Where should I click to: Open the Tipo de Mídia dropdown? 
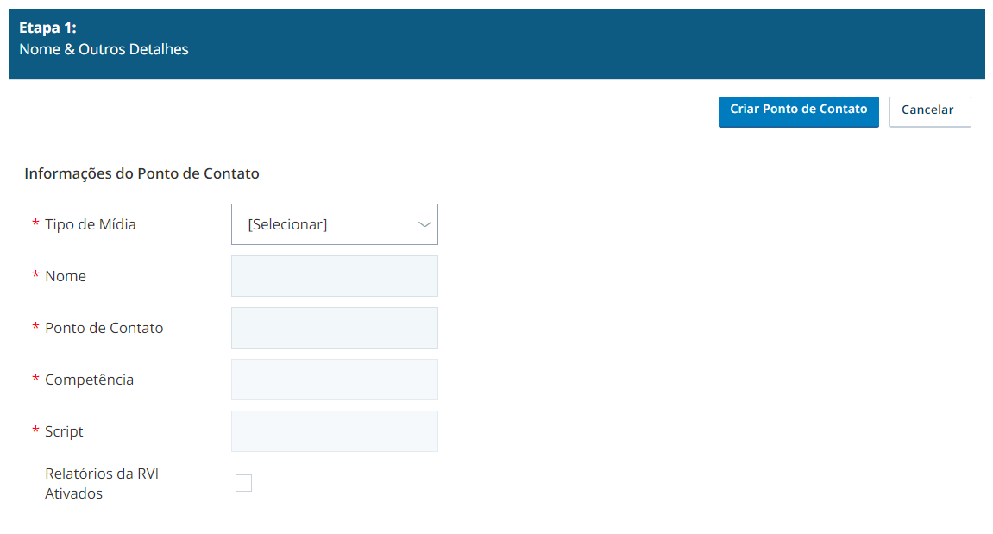335,224
